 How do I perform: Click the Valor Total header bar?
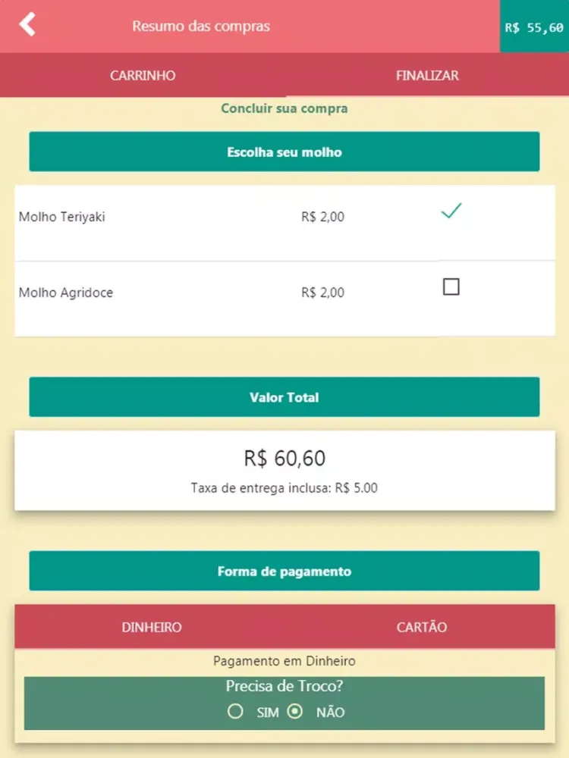pos(284,397)
